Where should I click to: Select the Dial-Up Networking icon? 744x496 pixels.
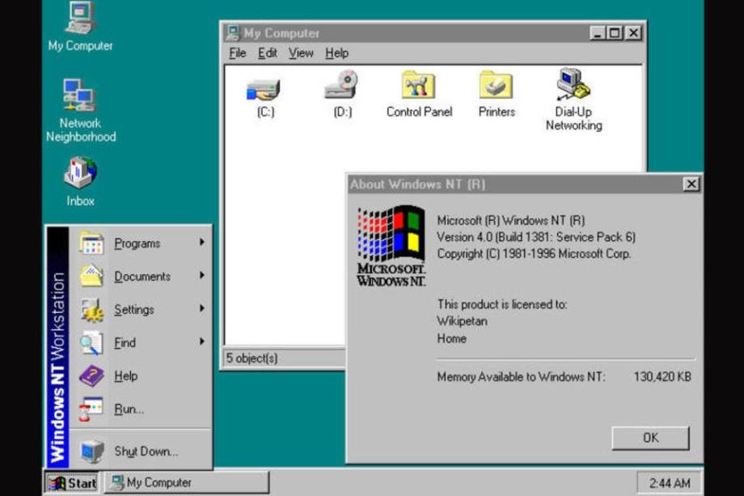click(x=573, y=84)
